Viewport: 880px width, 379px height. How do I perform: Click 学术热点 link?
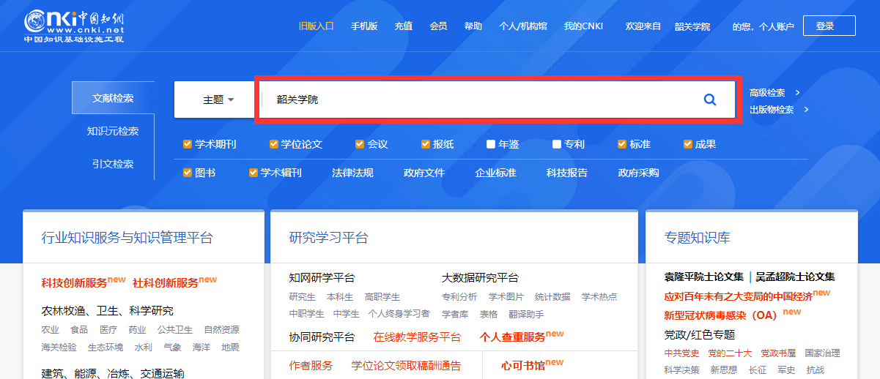(599, 296)
